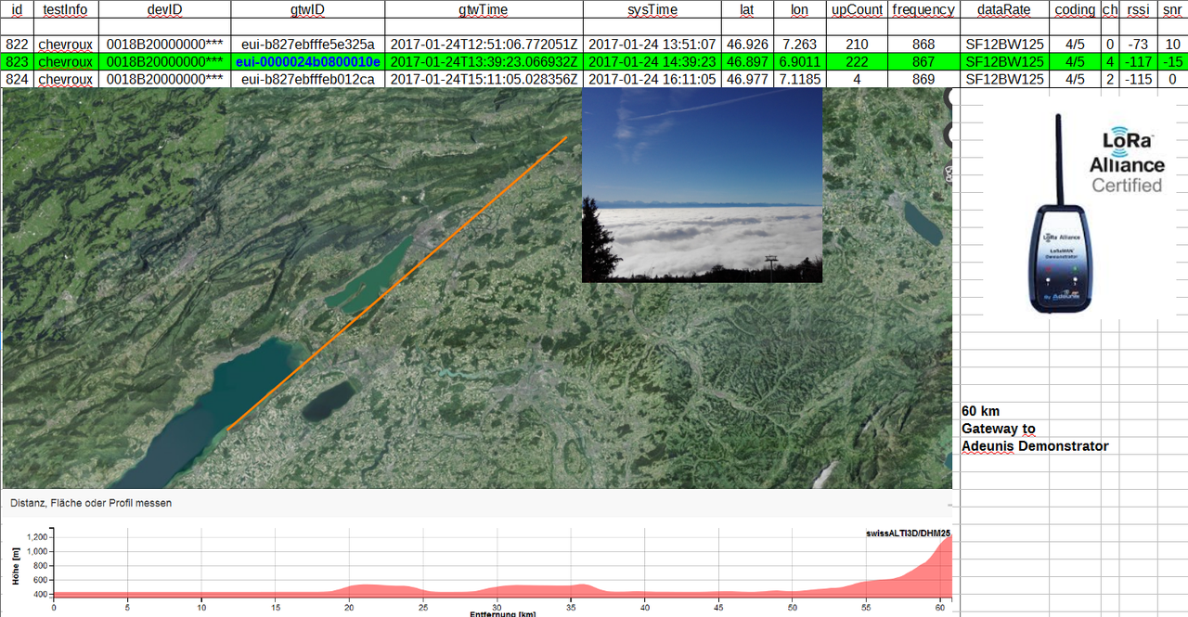
Task: Select the frequency column header
Action: 923,9
